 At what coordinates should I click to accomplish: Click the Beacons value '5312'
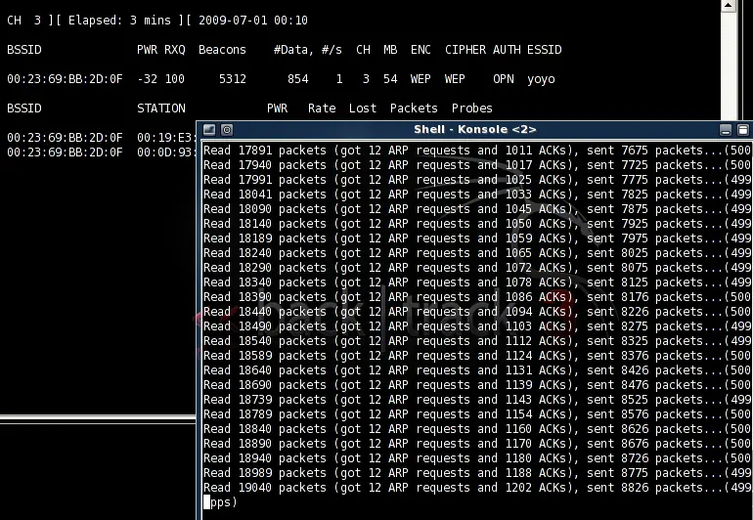233,79
